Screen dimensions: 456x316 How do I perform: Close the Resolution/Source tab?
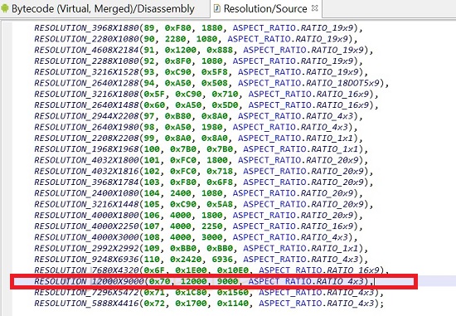pos(315,8)
